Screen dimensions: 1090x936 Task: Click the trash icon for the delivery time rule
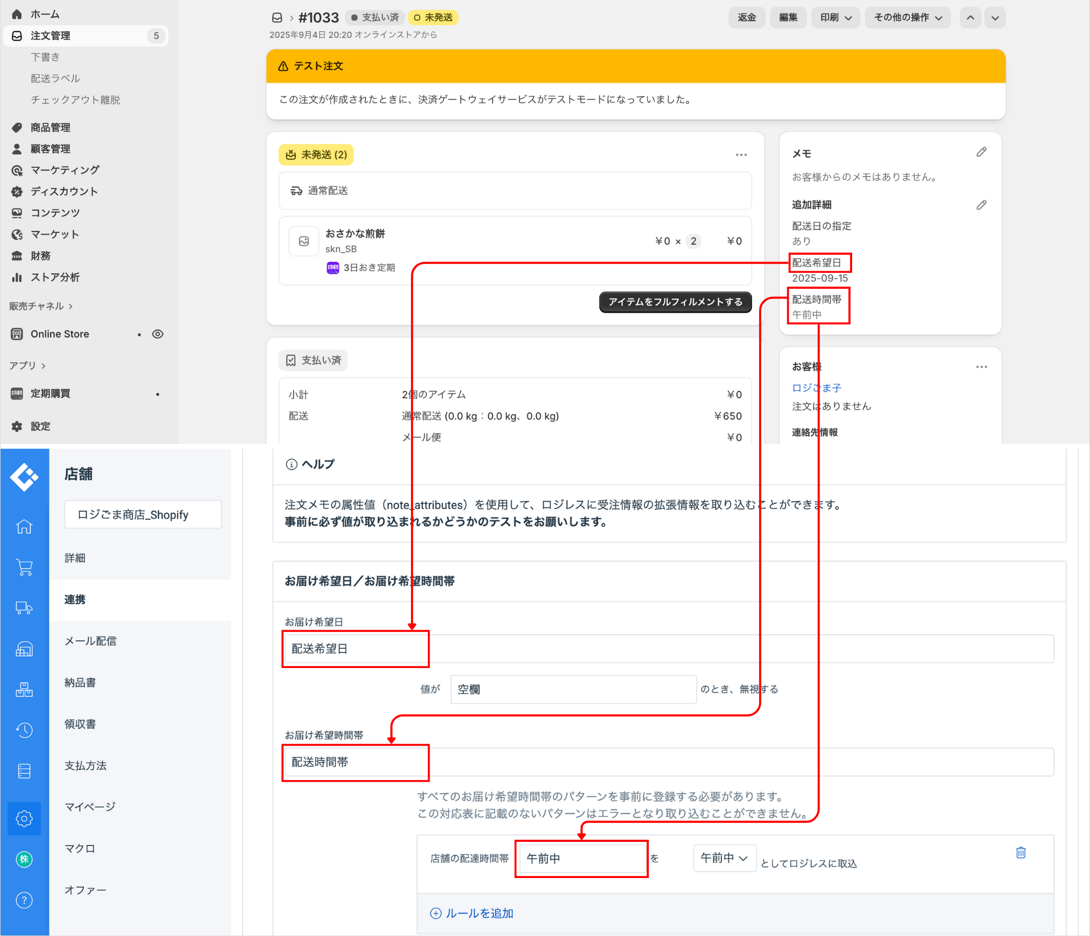(1020, 853)
